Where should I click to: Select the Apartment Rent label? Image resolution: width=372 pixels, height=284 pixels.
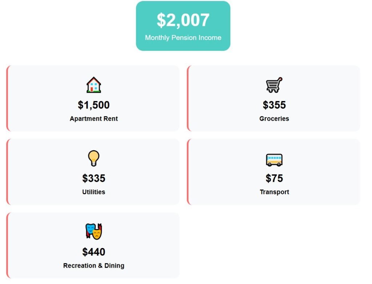pyautogui.click(x=94, y=119)
